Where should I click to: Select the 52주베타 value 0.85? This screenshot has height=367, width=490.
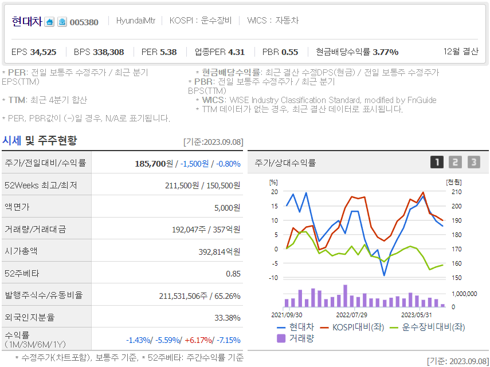(x=233, y=274)
